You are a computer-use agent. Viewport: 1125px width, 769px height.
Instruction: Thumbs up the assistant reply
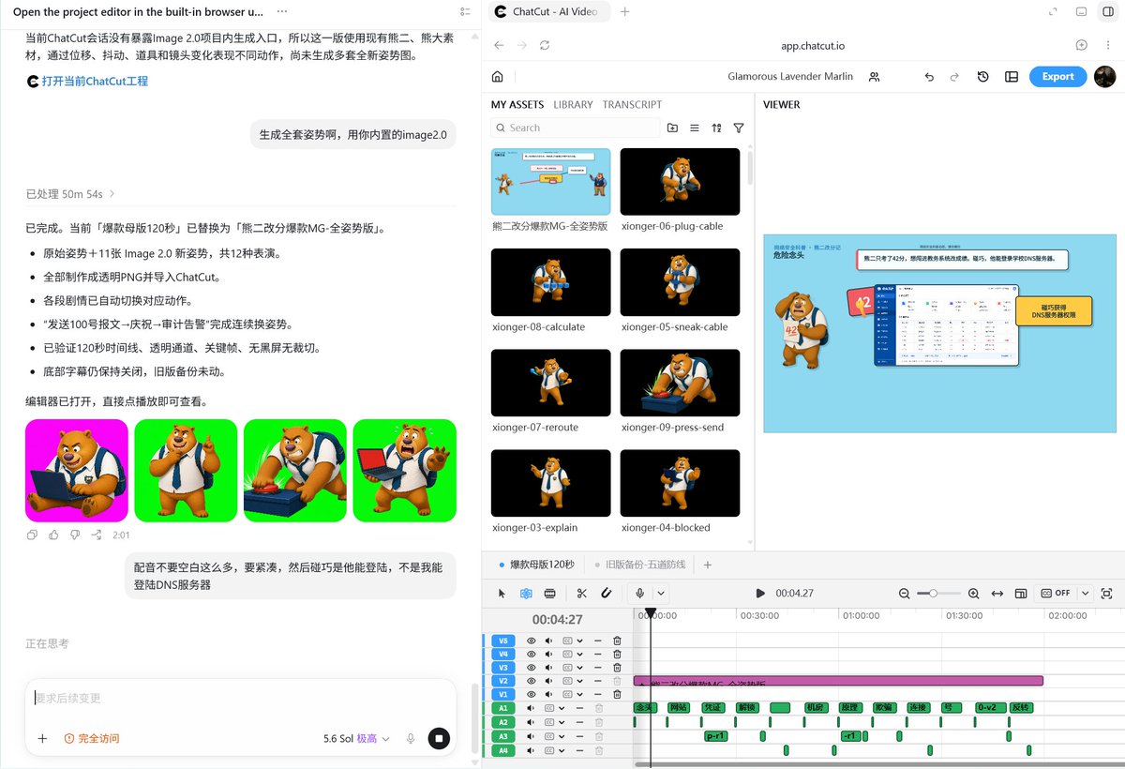tap(53, 535)
